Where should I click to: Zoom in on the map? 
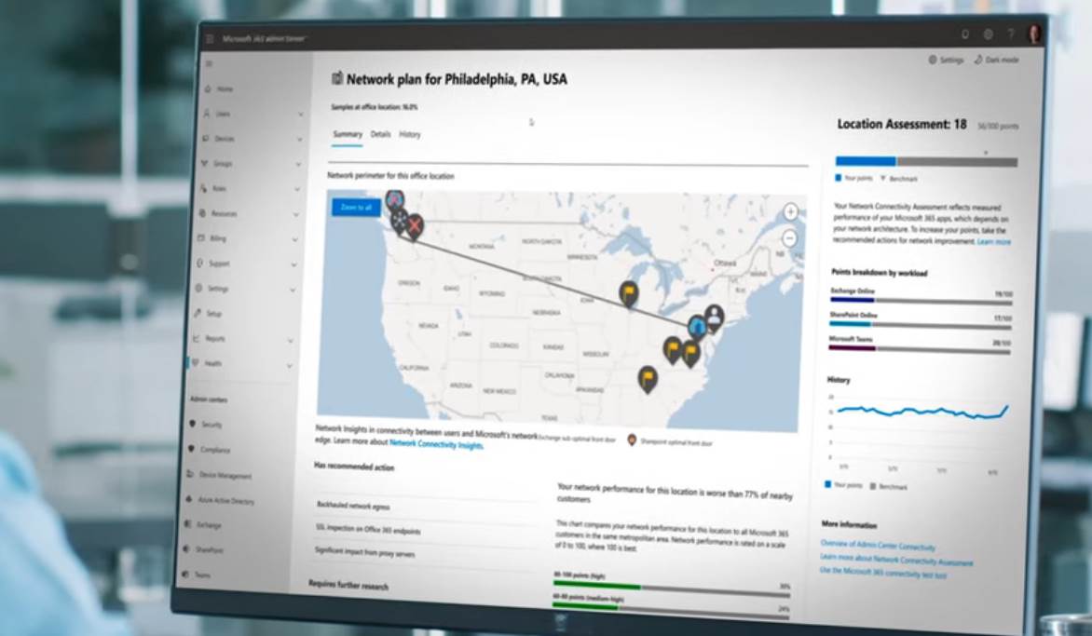coord(791,211)
